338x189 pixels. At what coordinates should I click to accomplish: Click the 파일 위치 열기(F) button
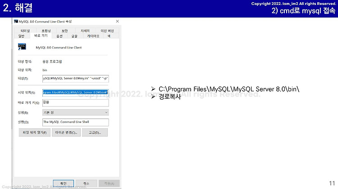[35, 132]
